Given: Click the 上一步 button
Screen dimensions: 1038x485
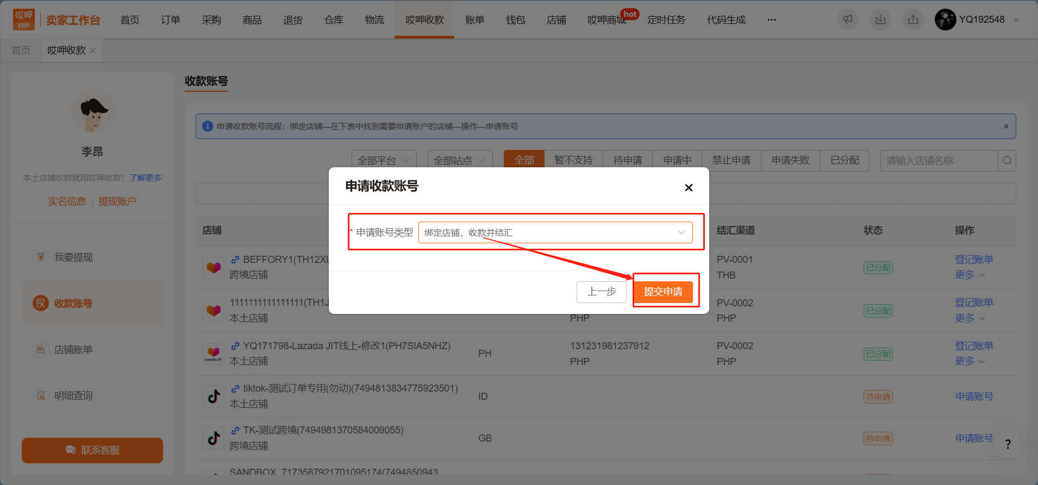Looking at the screenshot, I should click(x=602, y=292).
